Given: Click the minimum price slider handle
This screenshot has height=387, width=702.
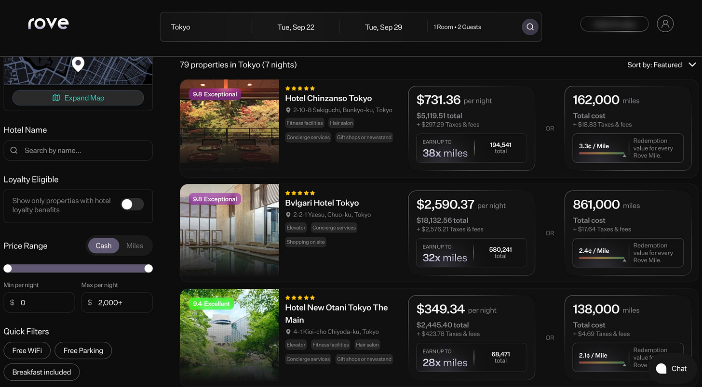Looking at the screenshot, I should click(8, 268).
